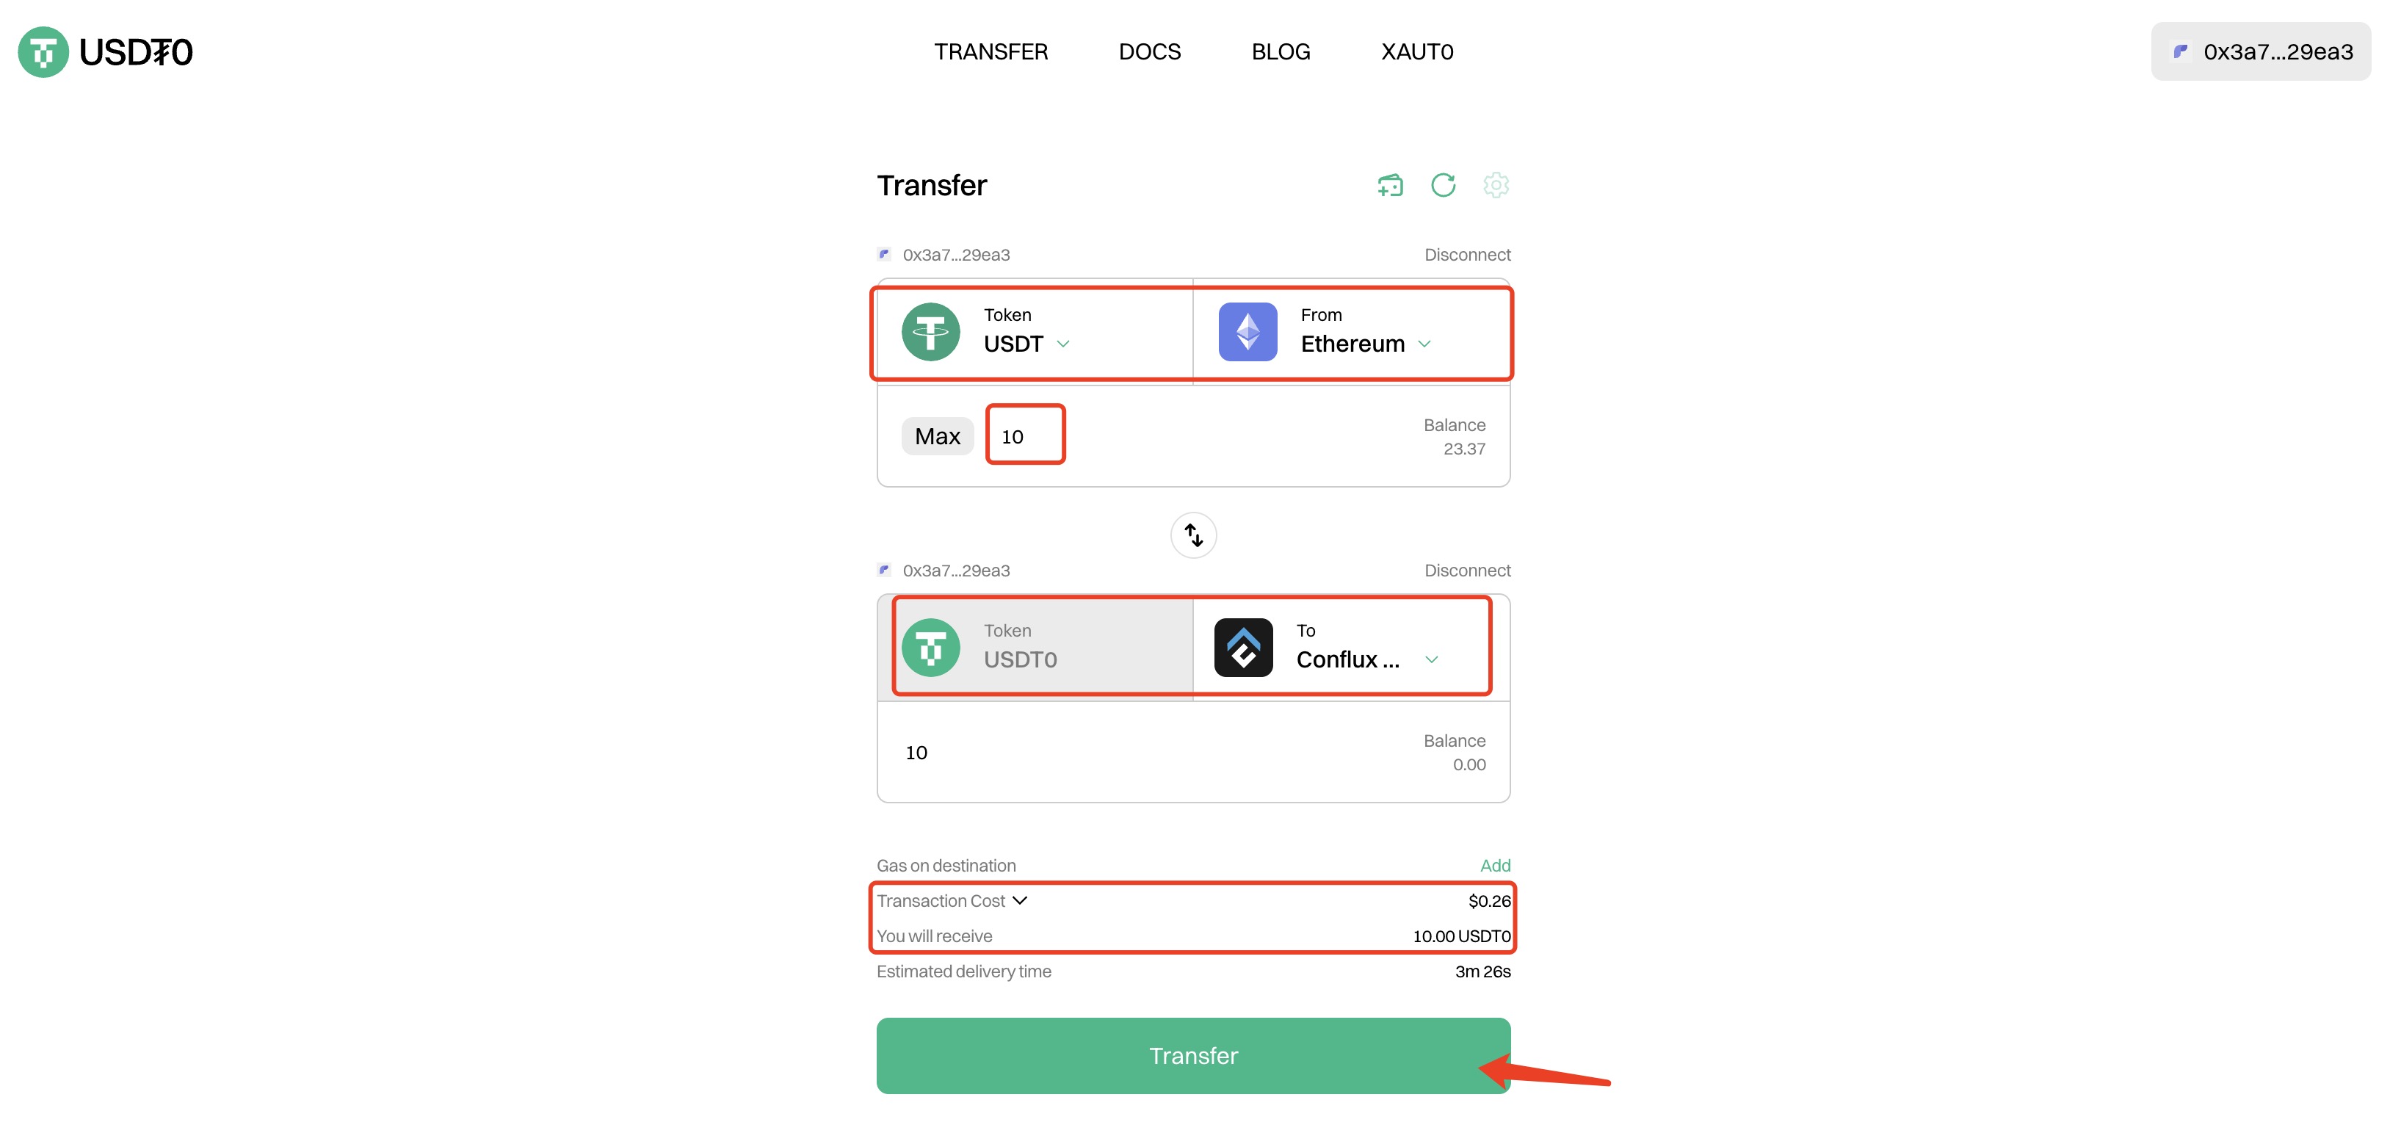Click the Conflux network icon
The image size is (2401, 1122).
(1243, 648)
